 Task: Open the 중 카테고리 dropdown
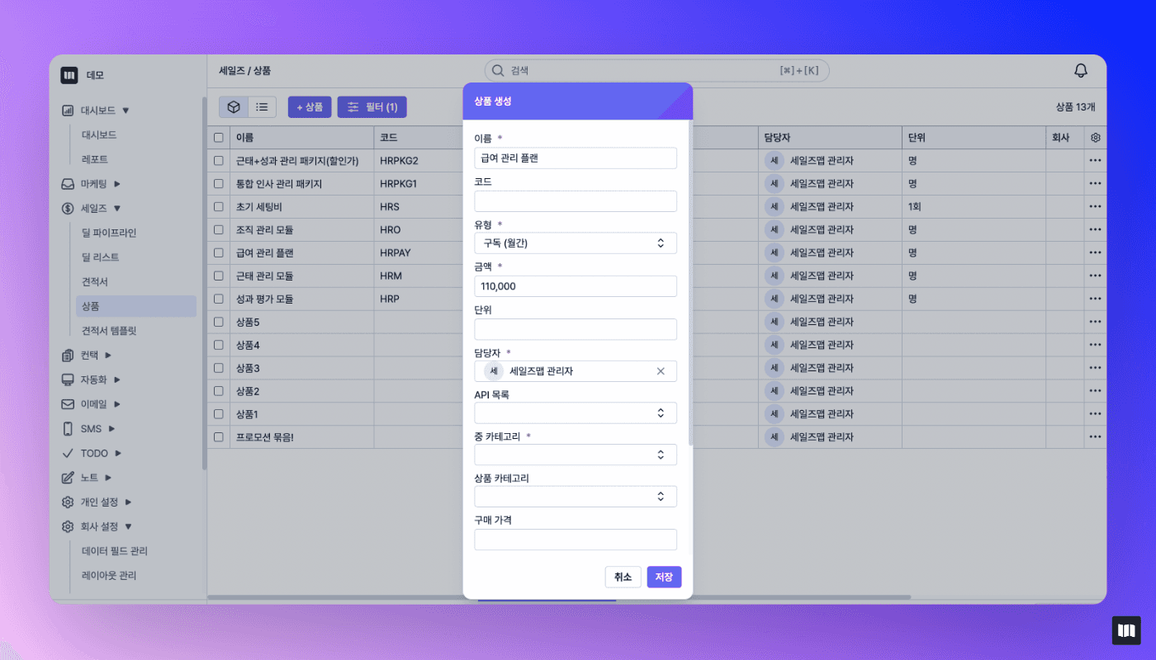576,455
